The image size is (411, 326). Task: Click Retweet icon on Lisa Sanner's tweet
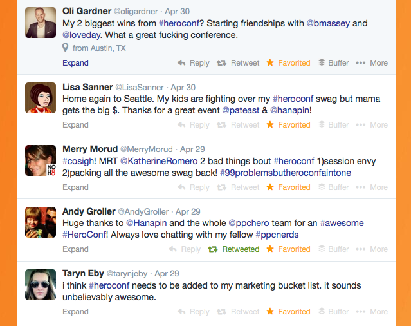click(x=221, y=125)
